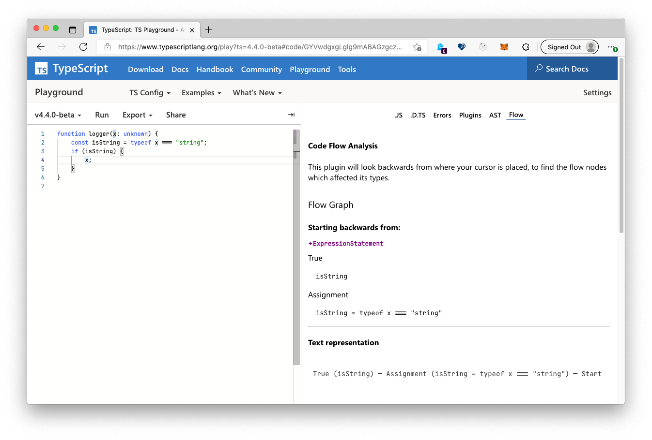Screen dimensions: 652x440
Task: Click the True (isString) text representation line
Action: (457, 374)
